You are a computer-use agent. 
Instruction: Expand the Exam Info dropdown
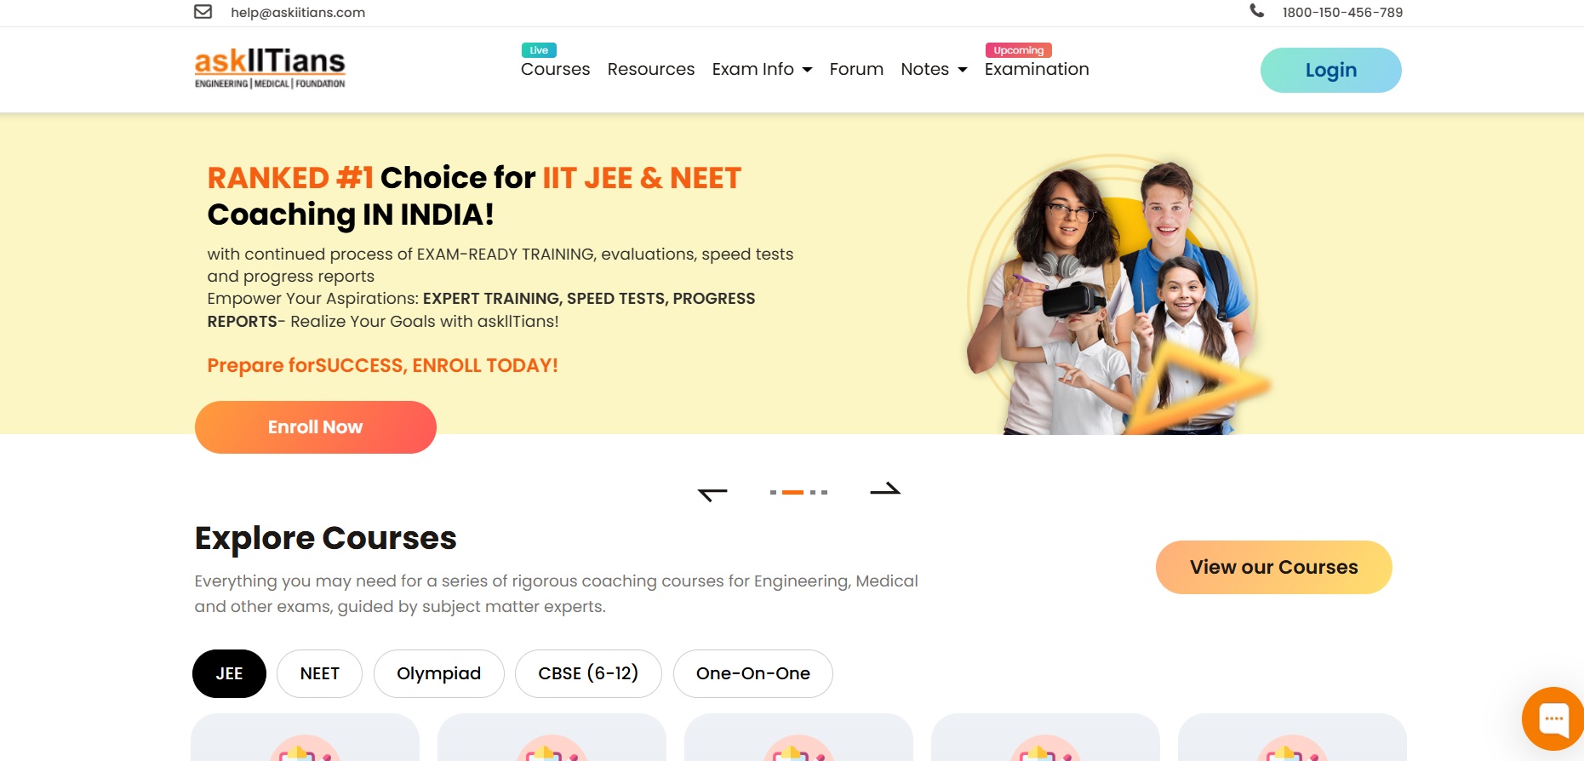coord(762,69)
